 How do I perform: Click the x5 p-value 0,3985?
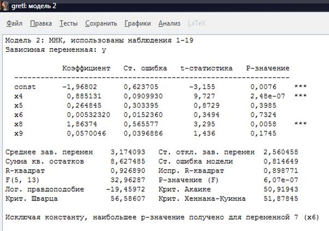[x=263, y=105]
